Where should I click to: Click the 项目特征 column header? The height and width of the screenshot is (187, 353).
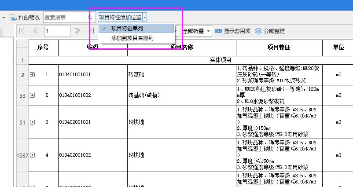(279, 48)
